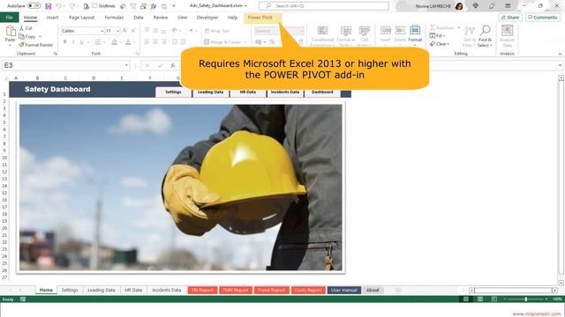
Task: Toggle the Gridlines checkbox
Action: coord(94,6)
